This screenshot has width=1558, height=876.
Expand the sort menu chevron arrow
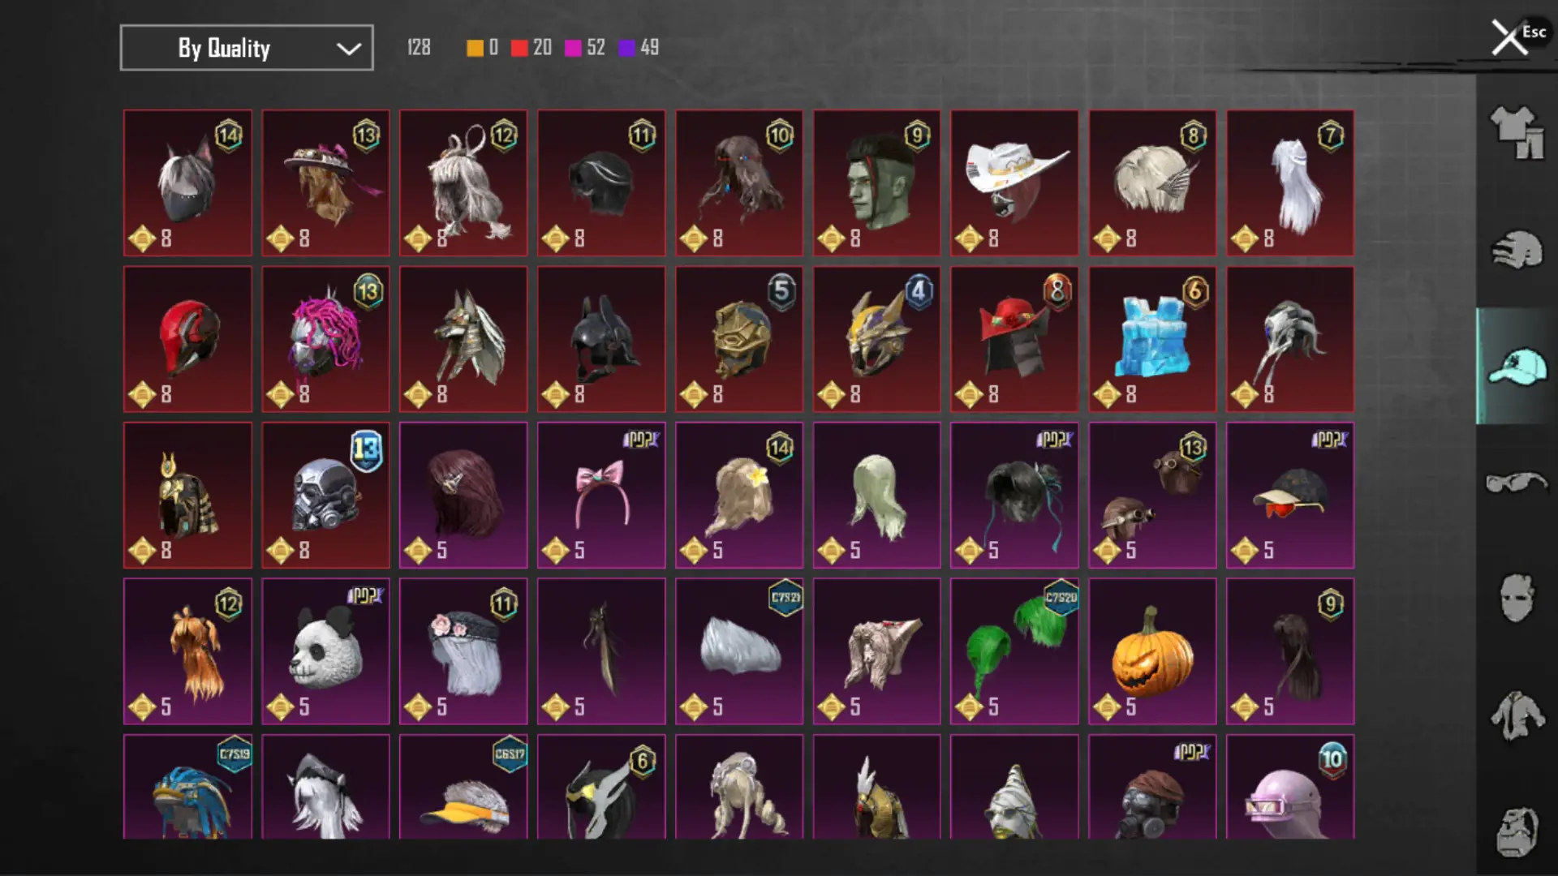pyautogui.click(x=348, y=49)
